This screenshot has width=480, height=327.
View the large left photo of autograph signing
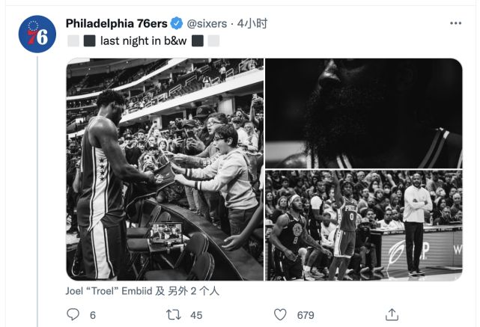pyautogui.click(x=165, y=169)
